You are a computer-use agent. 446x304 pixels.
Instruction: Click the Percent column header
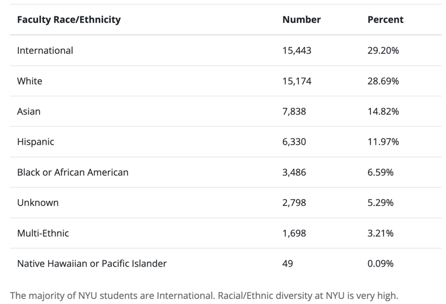click(x=385, y=20)
